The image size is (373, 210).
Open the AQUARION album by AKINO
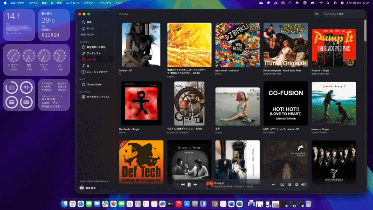(189, 45)
